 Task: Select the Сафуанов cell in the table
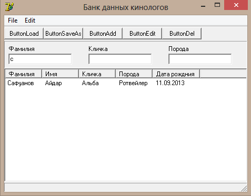[x=21, y=83]
